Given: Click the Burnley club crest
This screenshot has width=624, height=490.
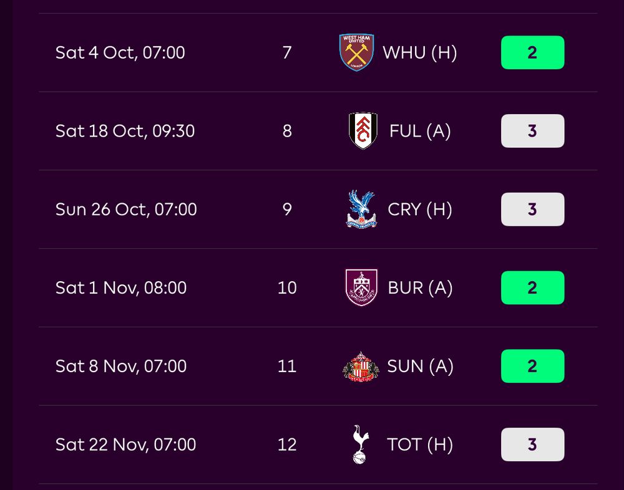Looking at the screenshot, I should click(x=362, y=287).
